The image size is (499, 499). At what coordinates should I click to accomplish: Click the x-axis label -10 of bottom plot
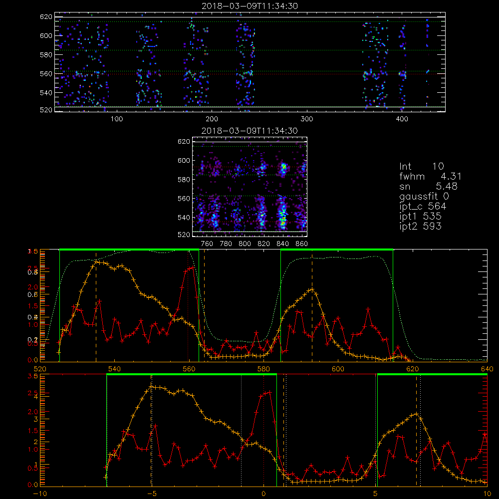point(40,494)
